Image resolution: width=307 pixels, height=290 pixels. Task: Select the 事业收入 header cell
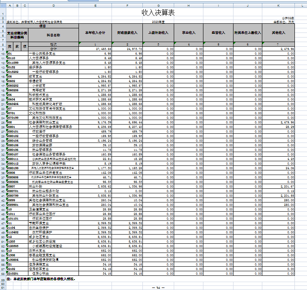[x=189, y=32]
